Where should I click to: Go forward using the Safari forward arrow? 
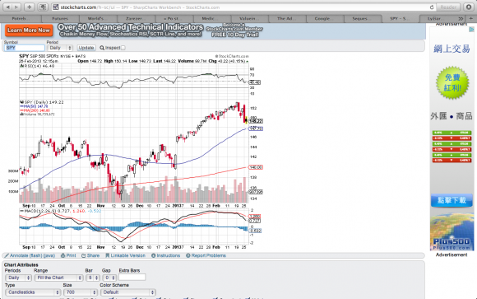click(16, 7)
